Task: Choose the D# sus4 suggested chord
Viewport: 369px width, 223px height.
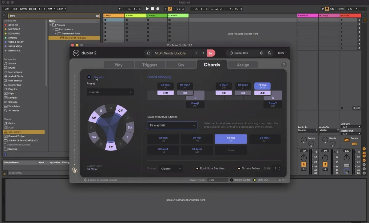Action: point(163,150)
